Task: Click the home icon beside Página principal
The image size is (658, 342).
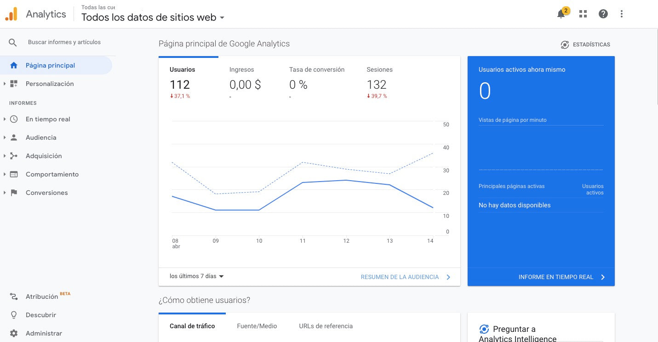Action: (x=14, y=65)
